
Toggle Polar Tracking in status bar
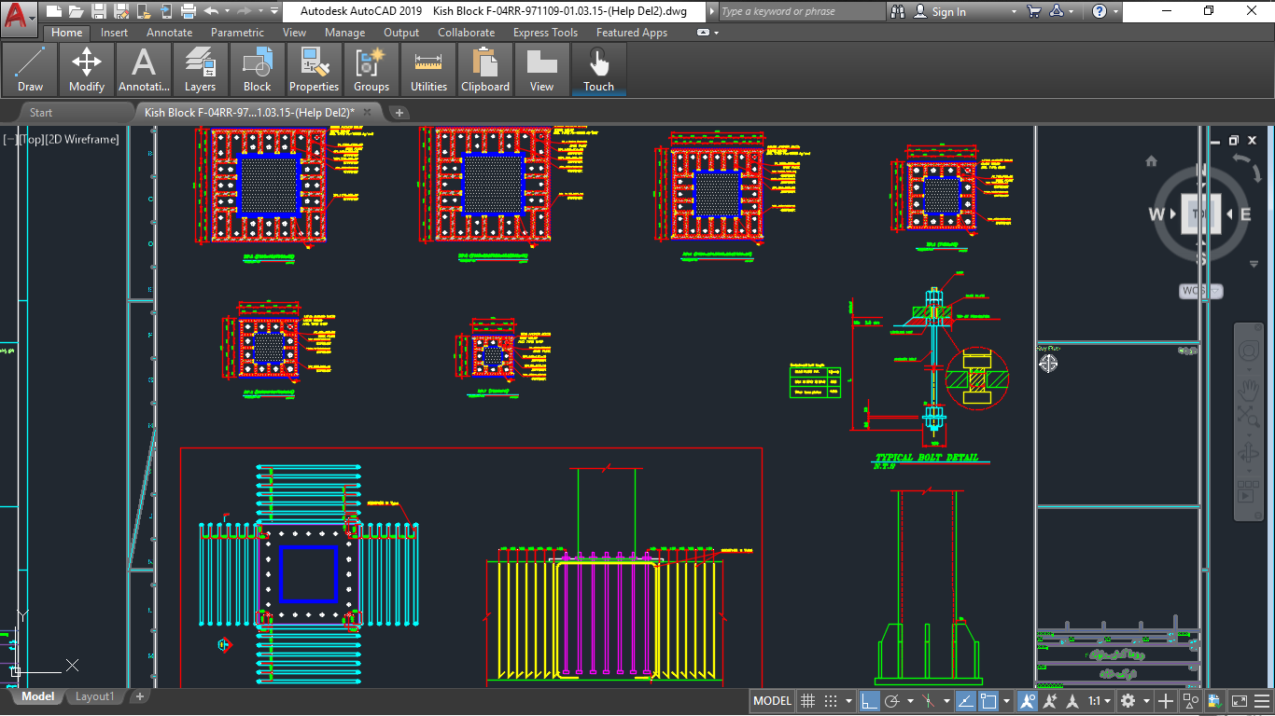(x=893, y=701)
